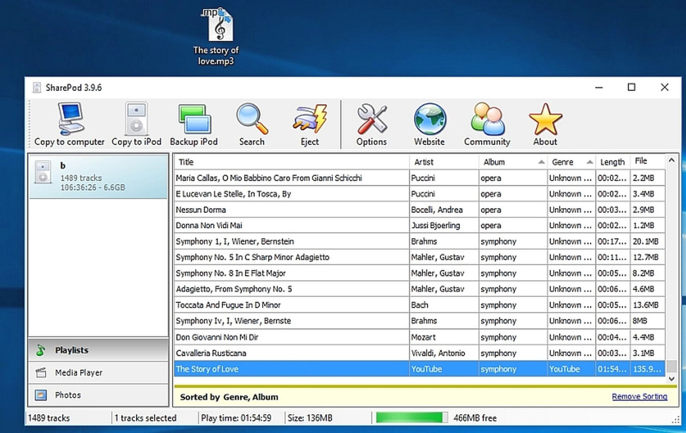Sort tracks by Artist column header
The height and width of the screenshot is (433, 686).
tap(444, 162)
